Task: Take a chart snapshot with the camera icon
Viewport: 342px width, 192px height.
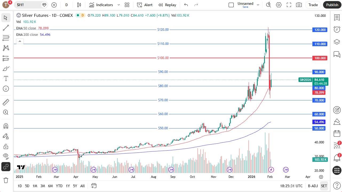Action: [299, 5]
